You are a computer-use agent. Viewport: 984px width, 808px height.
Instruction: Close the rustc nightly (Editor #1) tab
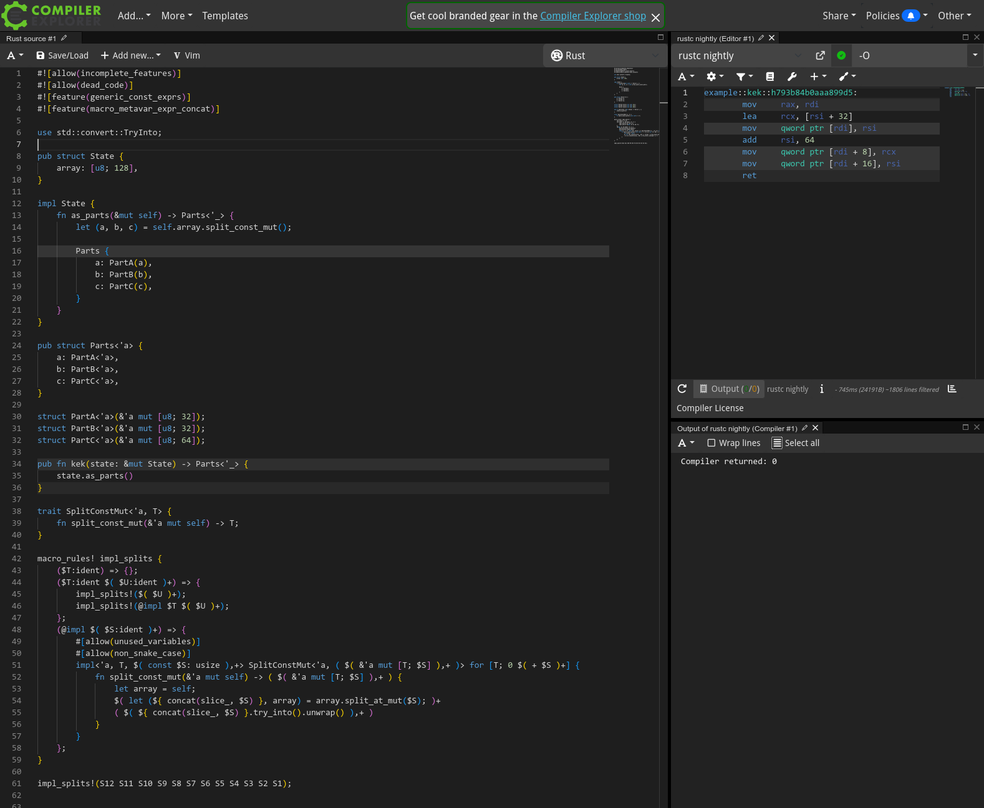tap(772, 38)
